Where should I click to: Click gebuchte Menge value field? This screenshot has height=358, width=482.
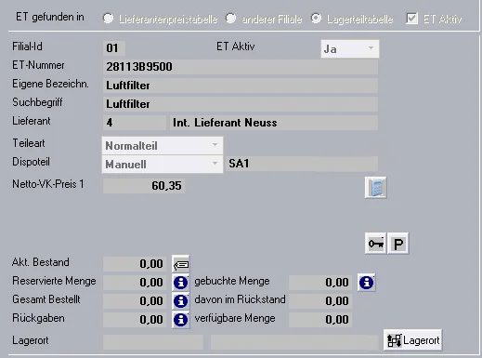320,283
